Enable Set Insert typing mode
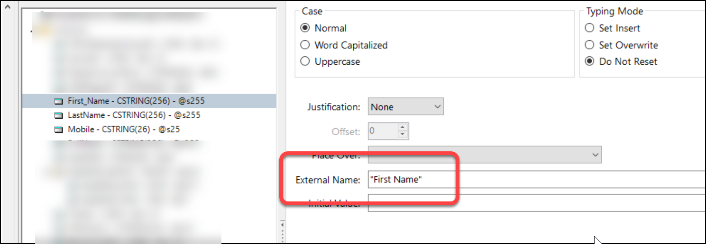This screenshot has width=706, height=244. click(589, 28)
